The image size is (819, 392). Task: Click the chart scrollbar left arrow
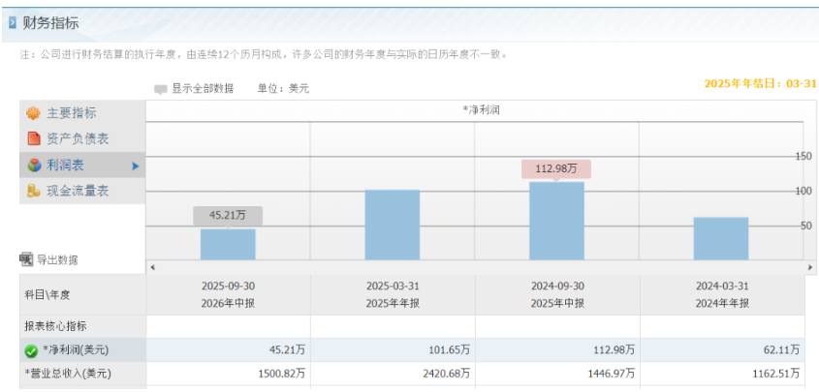coord(152,267)
